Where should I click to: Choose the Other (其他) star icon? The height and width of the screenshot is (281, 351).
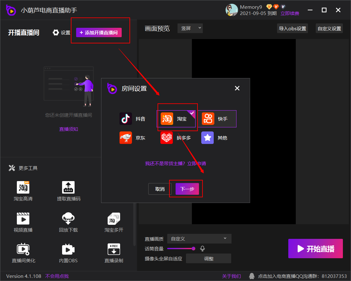(x=207, y=138)
